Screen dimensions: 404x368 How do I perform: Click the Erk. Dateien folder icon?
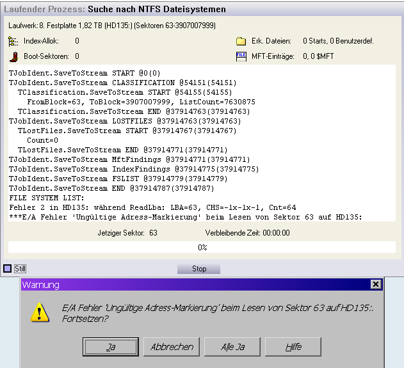pyautogui.click(x=241, y=41)
